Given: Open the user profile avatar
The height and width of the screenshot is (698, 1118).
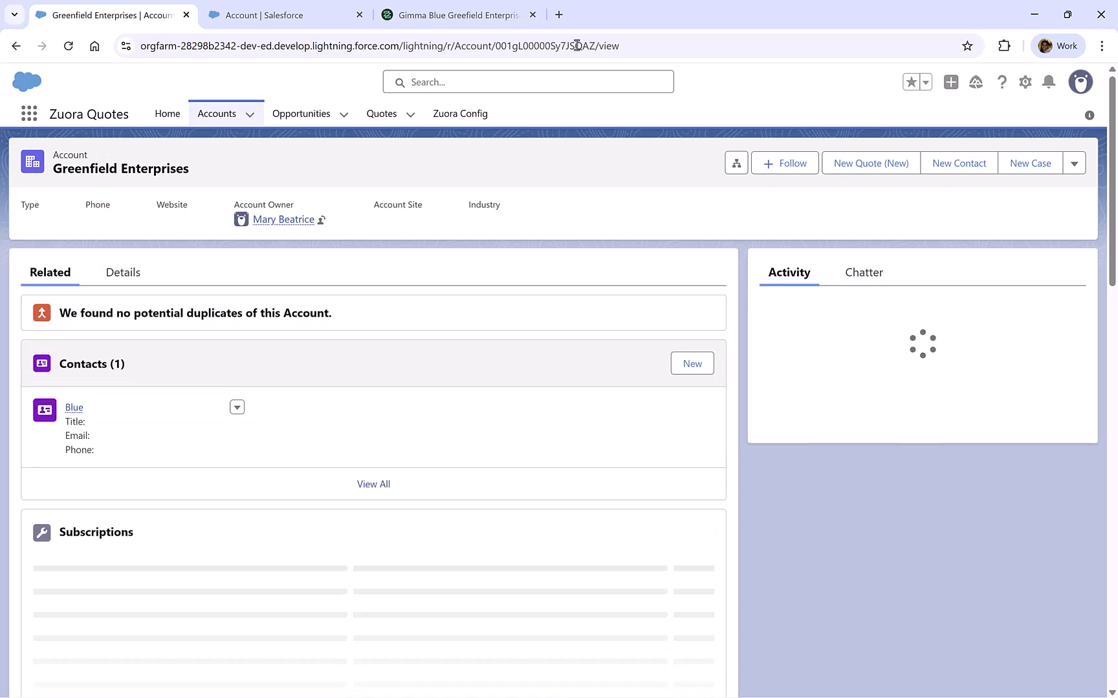Looking at the screenshot, I should 1080,82.
